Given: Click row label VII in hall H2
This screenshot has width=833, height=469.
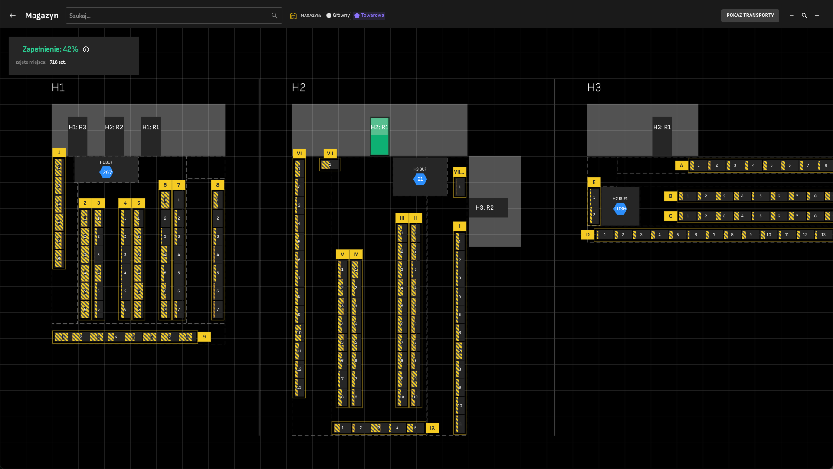Looking at the screenshot, I should coord(330,154).
